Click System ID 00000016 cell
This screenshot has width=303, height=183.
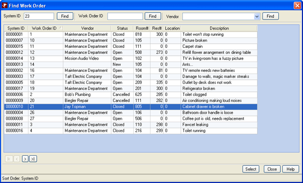click(x=16, y=131)
